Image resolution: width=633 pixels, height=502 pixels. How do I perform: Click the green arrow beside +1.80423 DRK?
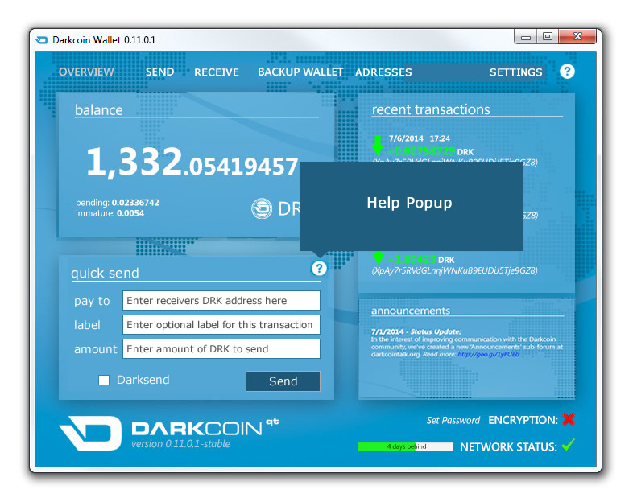[379, 257]
